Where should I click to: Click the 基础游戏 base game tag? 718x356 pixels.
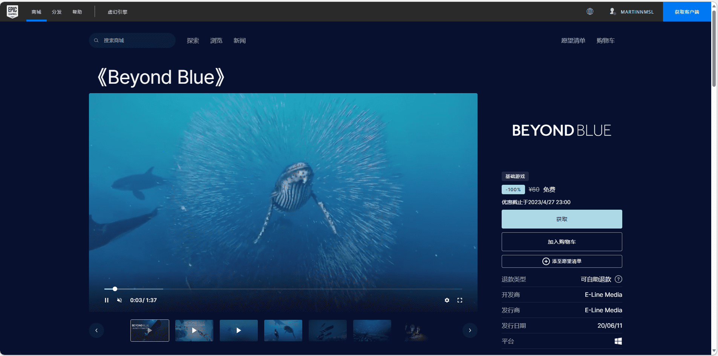point(515,176)
